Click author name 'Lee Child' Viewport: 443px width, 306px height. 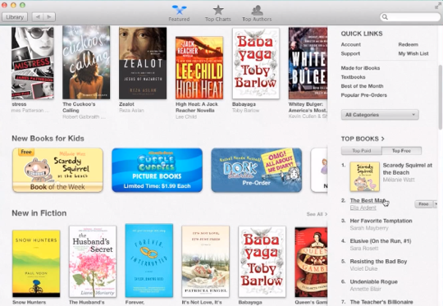186,116
